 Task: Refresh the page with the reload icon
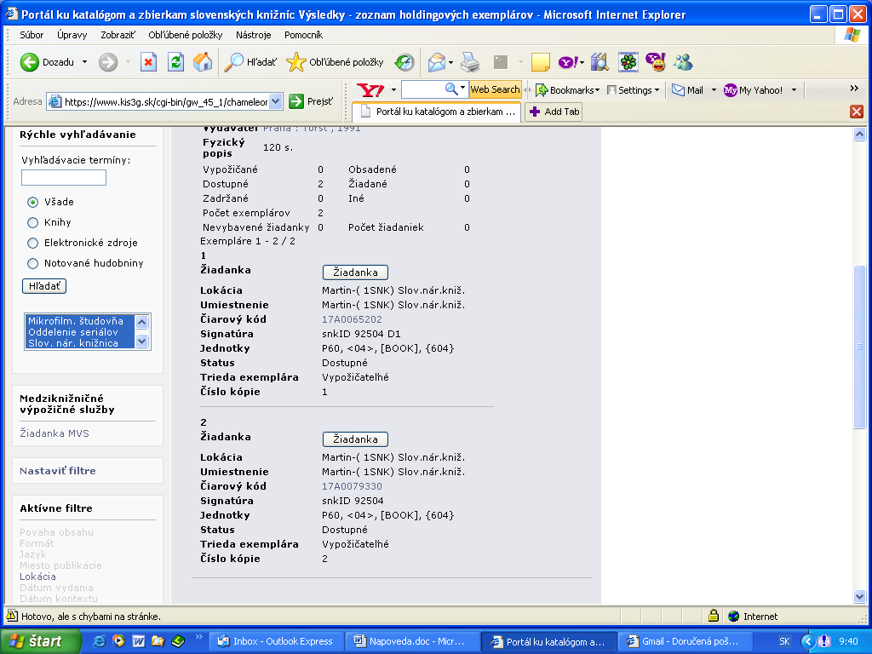175,62
